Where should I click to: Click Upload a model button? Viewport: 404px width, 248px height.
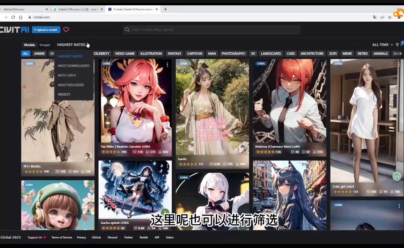pos(46,29)
